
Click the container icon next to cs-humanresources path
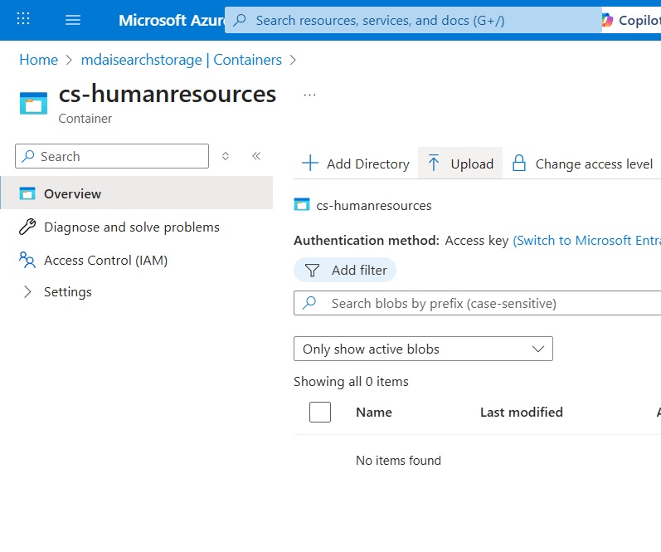[301, 205]
